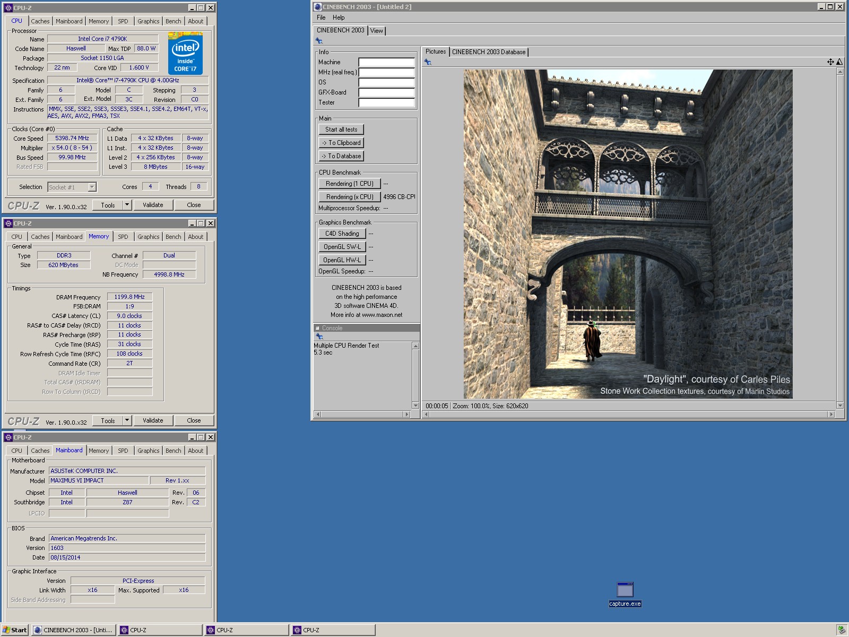Click the pin icon in Pictures panel
This screenshot has width=849, height=637.
[x=428, y=62]
